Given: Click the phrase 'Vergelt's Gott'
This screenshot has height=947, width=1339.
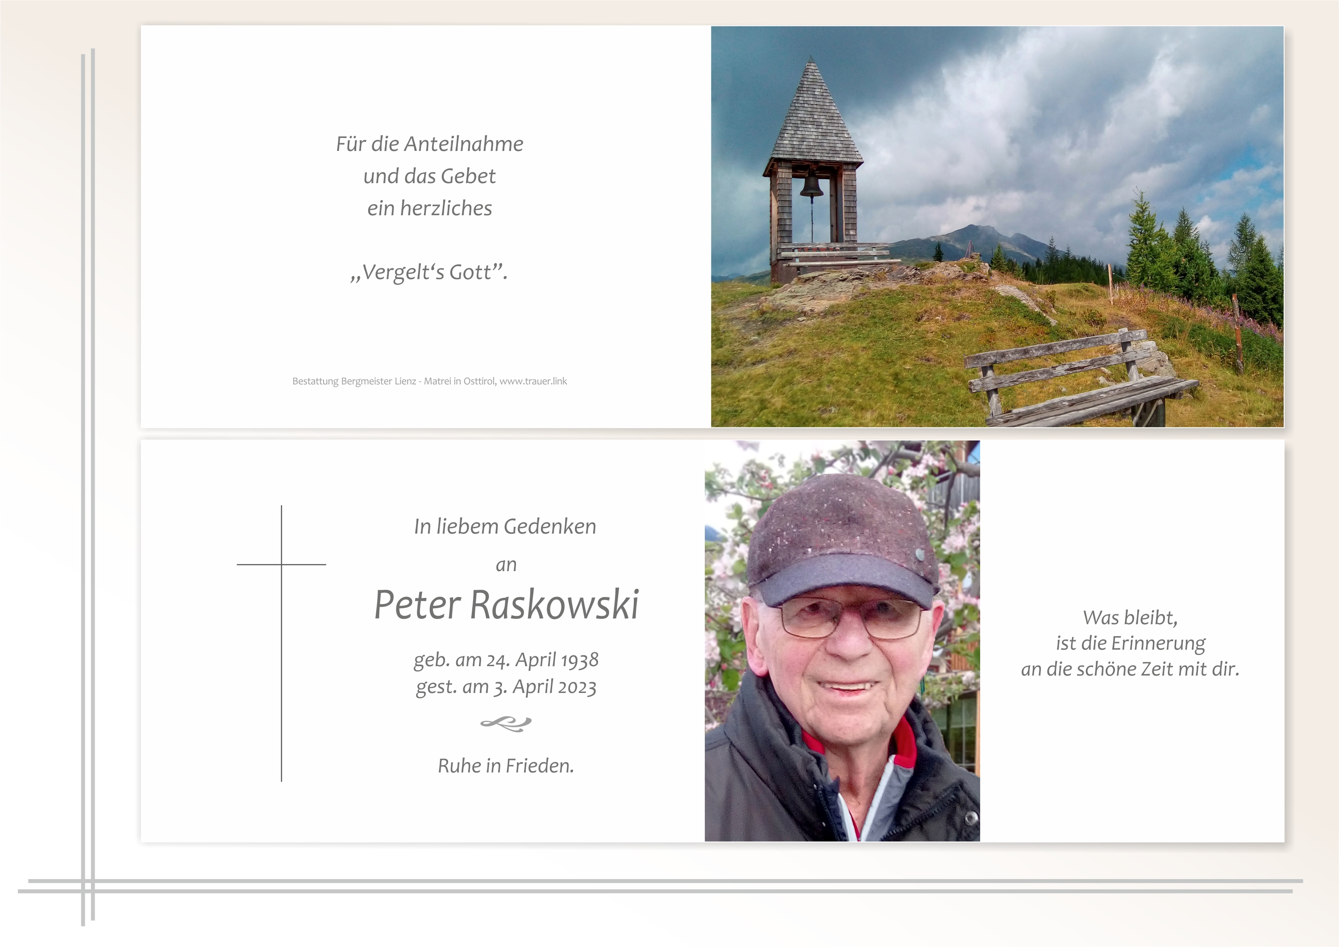Looking at the screenshot, I should 429,272.
